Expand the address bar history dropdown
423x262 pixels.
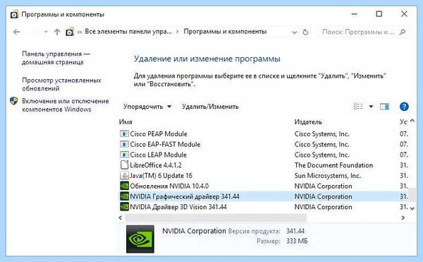pos(294,32)
